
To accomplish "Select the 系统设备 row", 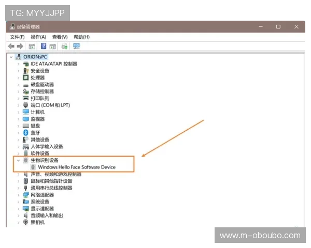I will 40,202.
